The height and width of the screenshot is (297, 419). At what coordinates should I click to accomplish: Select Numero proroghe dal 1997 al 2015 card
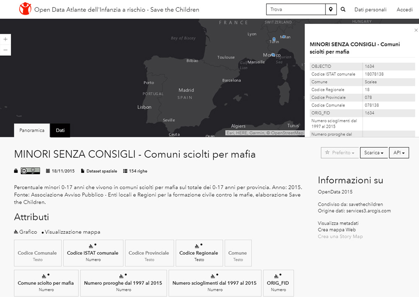(x=124, y=283)
